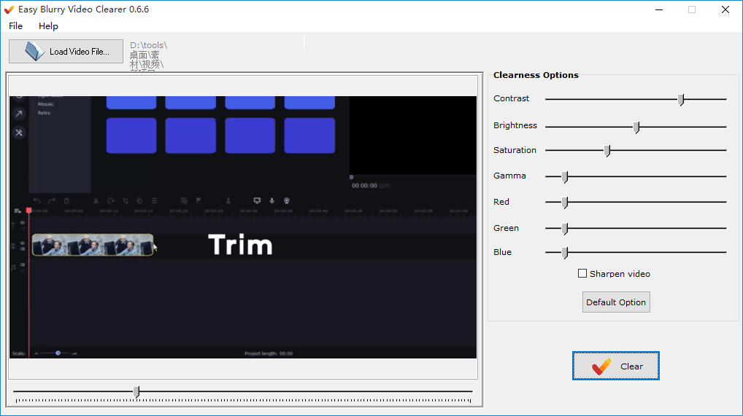
Task: Enable the Sharpen video checkbox
Action: [x=582, y=273]
